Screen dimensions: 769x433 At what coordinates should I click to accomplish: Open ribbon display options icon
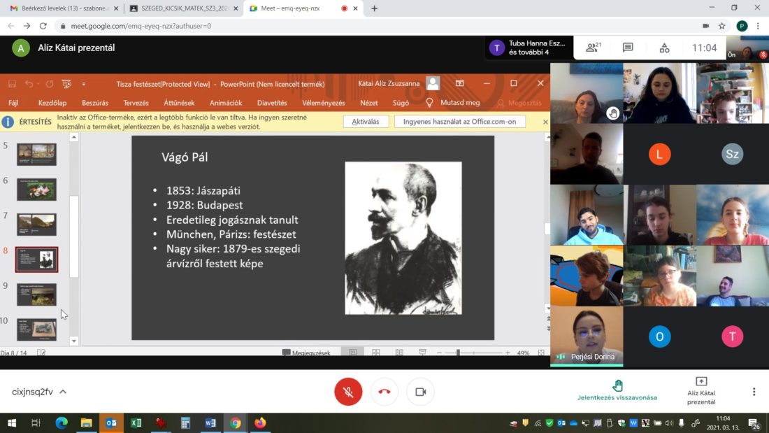coord(459,83)
